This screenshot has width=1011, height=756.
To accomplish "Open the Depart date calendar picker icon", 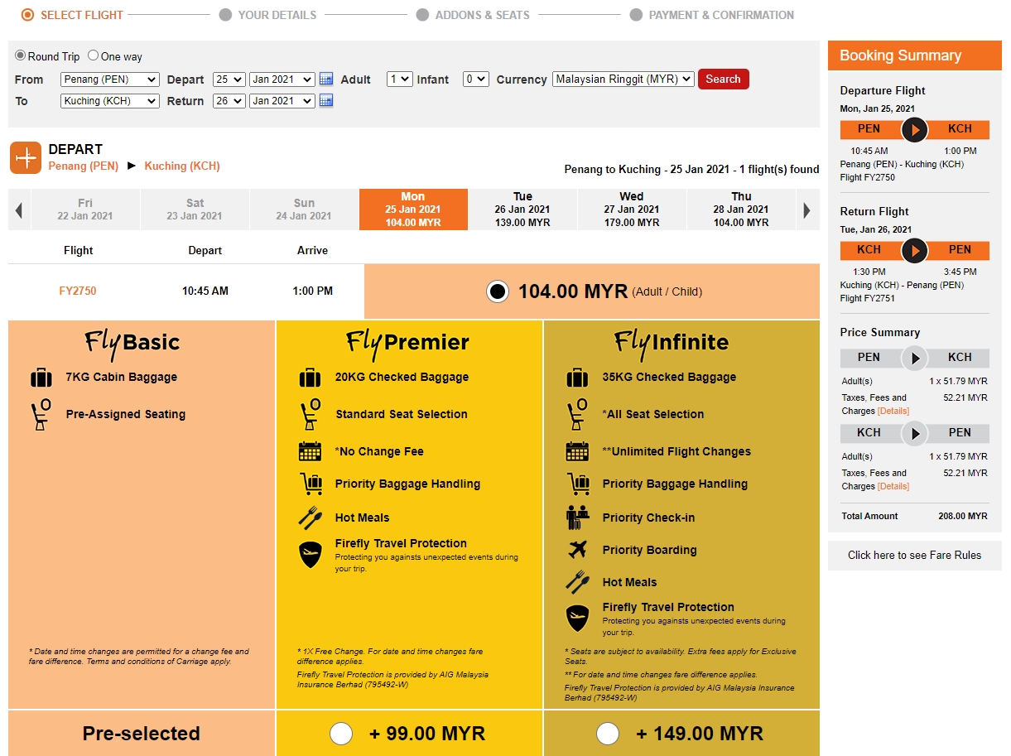I will (326, 79).
